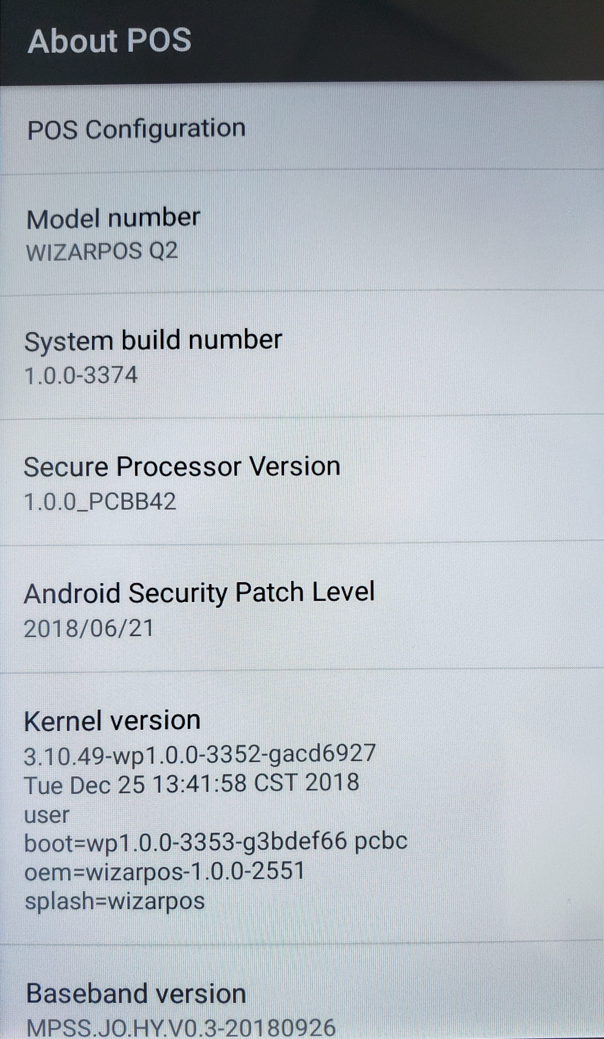Click the oem=wizarpos-1.0.0-2551 line
Screen dimensions: 604x1039
164,871
